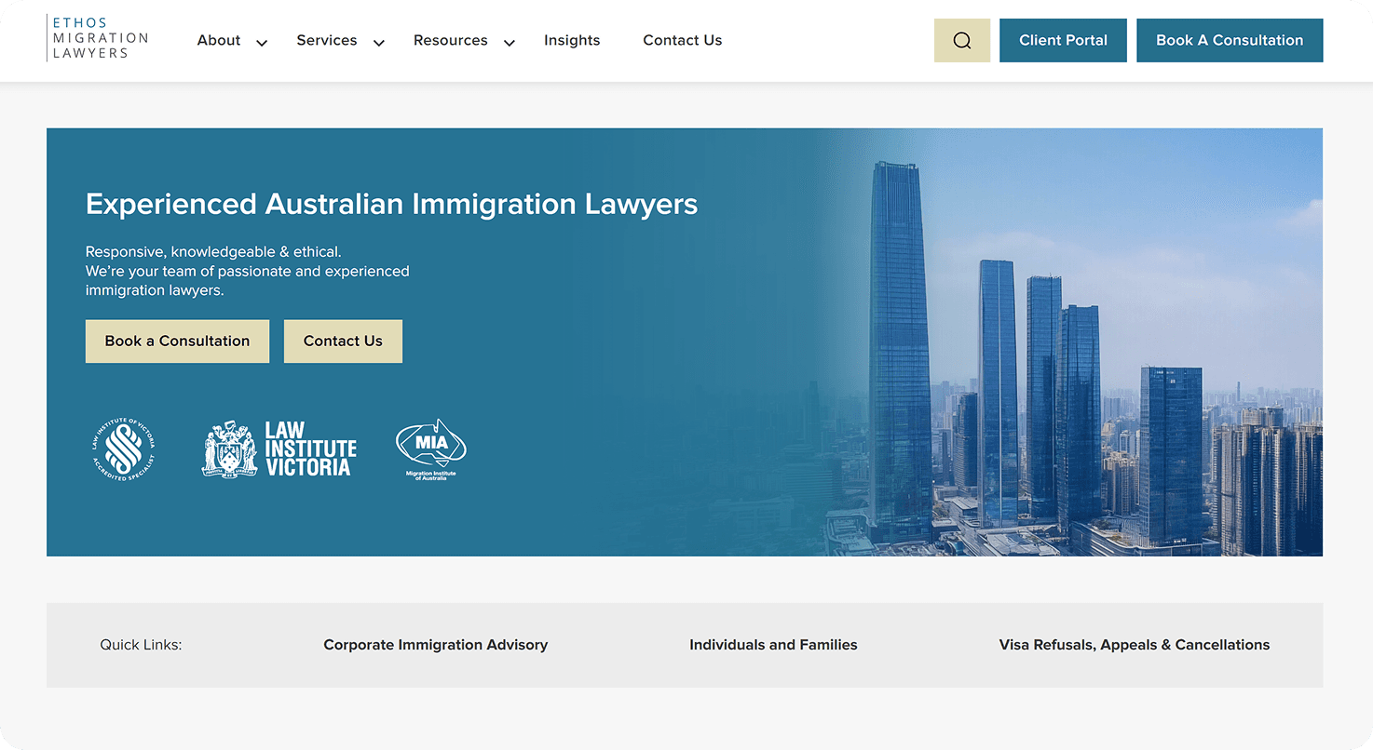Open the About navigation item
The height and width of the screenshot is (750, 1373).
tap(219, 40)
